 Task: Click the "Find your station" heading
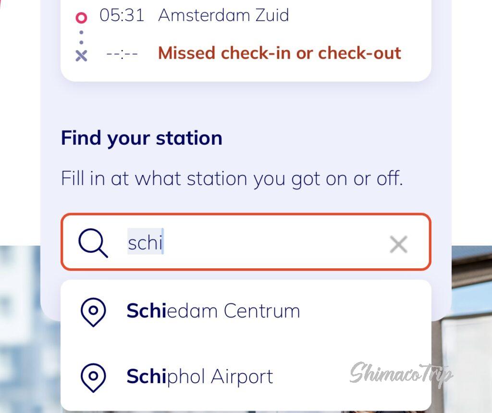(x=141, y=138)
